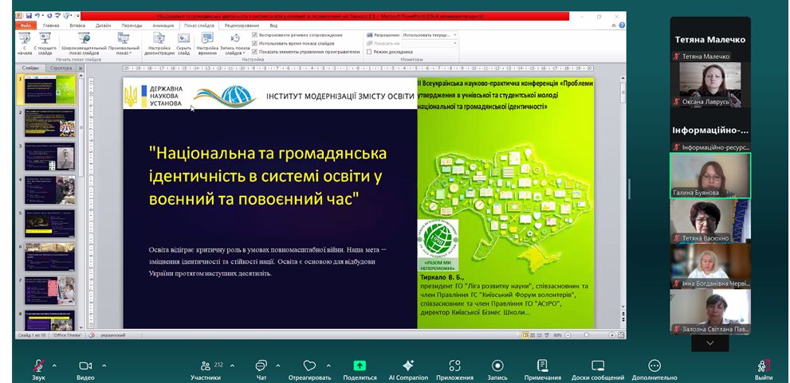Click the PowerPoint zoom slider handle
The image size is (790, 383).
click(x=588, y=334)
